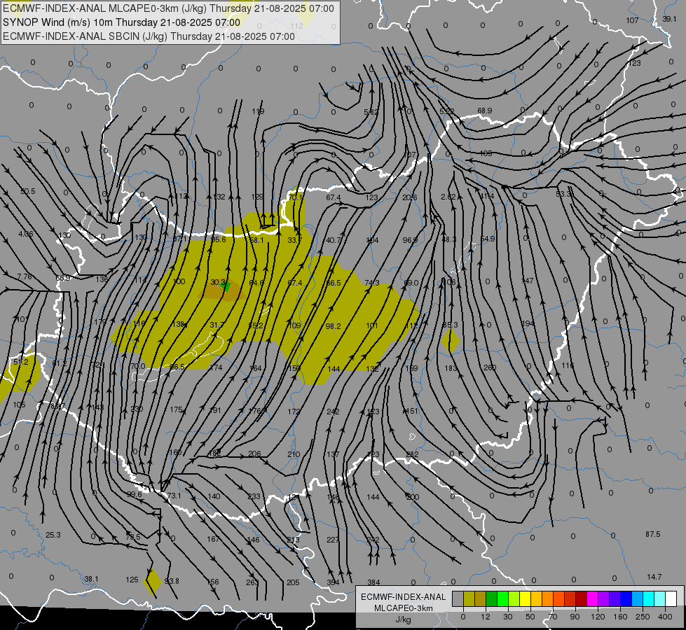Select the 90 tick label in the legend

click(575, 617)
